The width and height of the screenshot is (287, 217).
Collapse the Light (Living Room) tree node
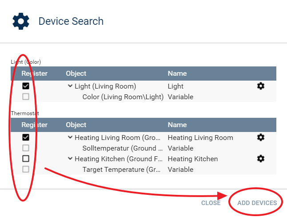(70, 86)
